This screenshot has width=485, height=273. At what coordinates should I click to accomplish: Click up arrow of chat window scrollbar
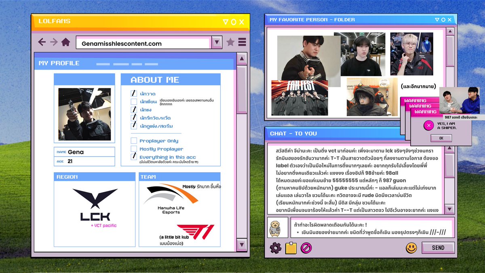450,148
